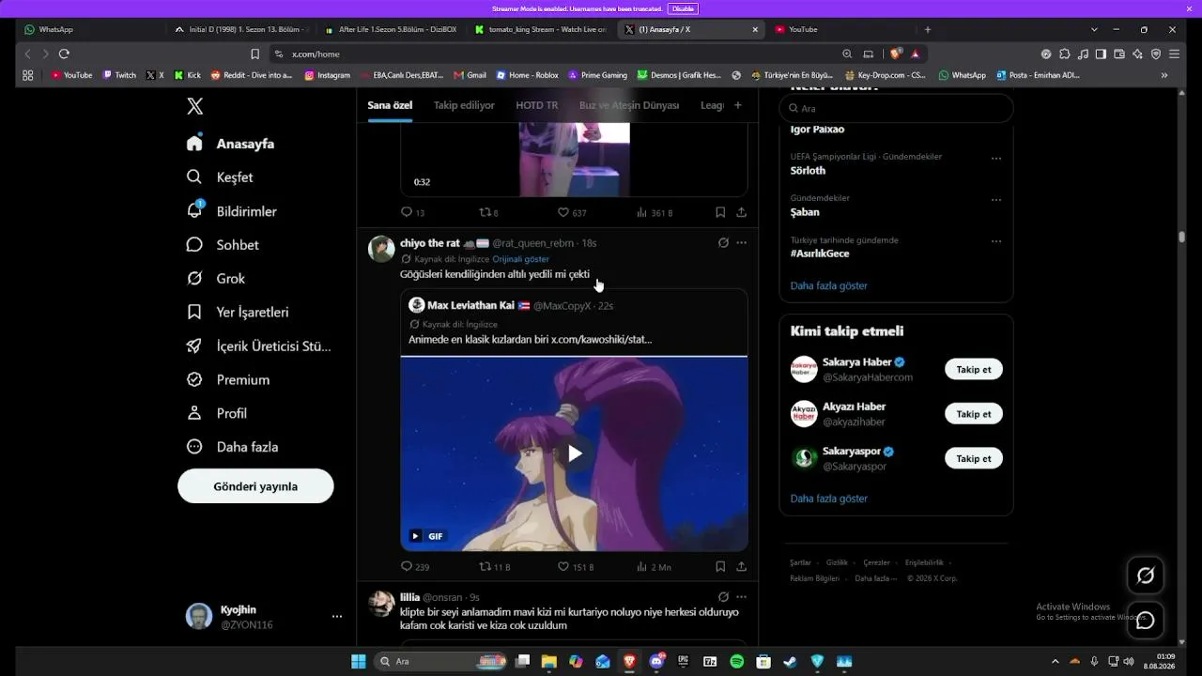This screenshot has height=676, width=1202.
Task: Reply to chiyo the rat's post (239)
Action: (x=415, y=567)
